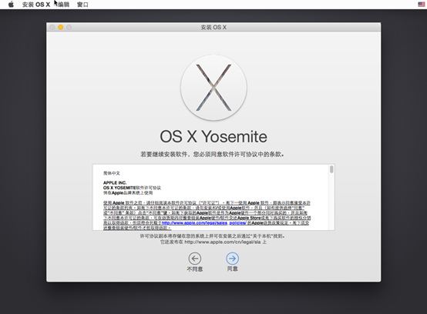Screen dimensions: 427x314
Task: Click the US flag input source icon
Action: click(x=422, y=5)
